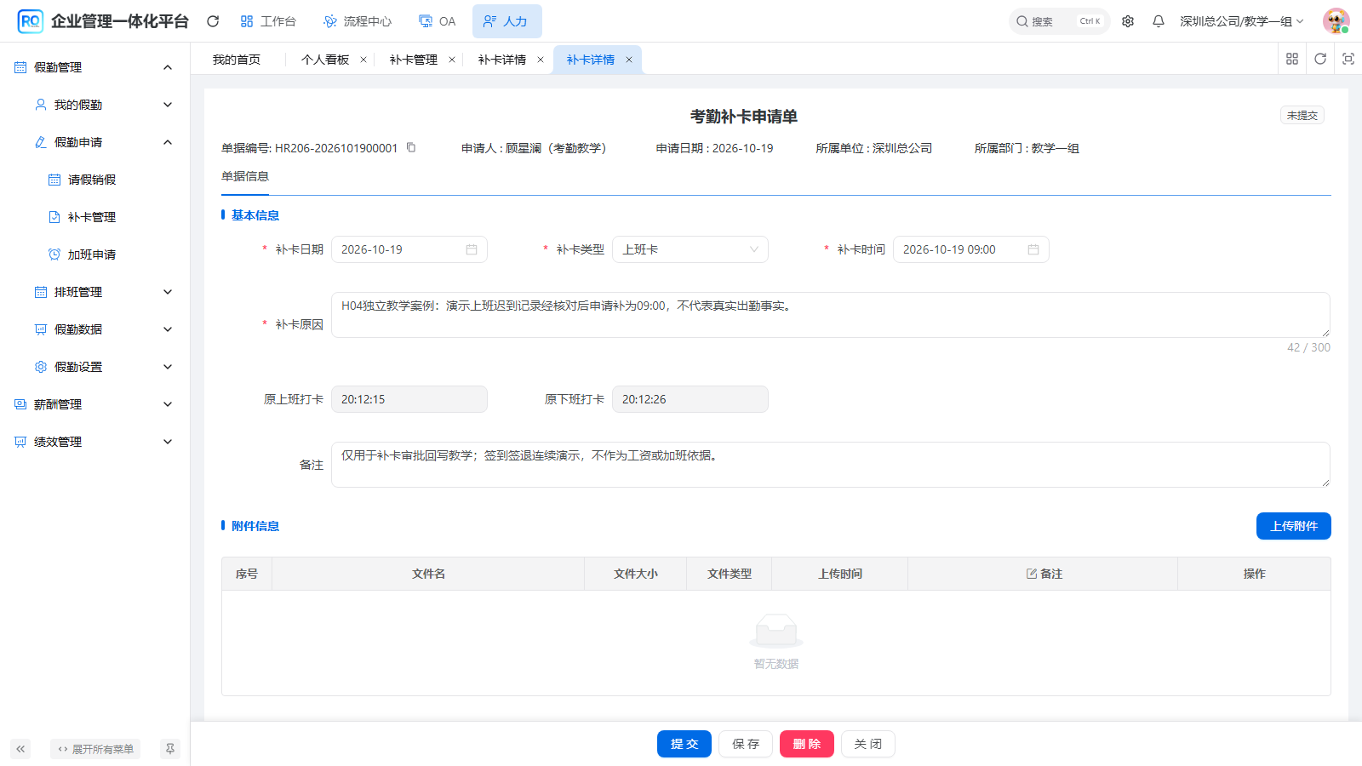Click the user avatar in the top bar
1362x766 pixels.
[x=1336, y=21]
